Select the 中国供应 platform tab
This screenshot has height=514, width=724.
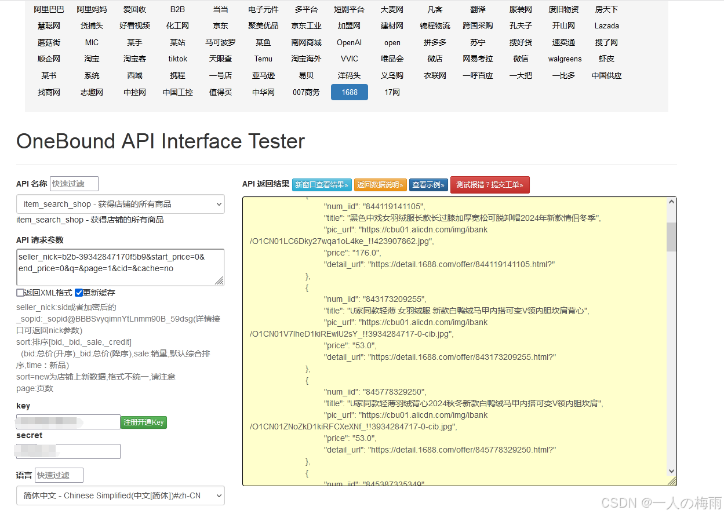coord(607,75)
